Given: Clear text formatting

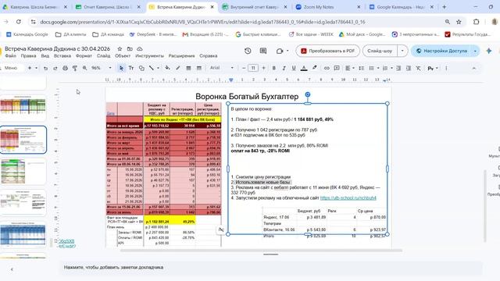Looking at the screenshot, I should pos(418,68).
